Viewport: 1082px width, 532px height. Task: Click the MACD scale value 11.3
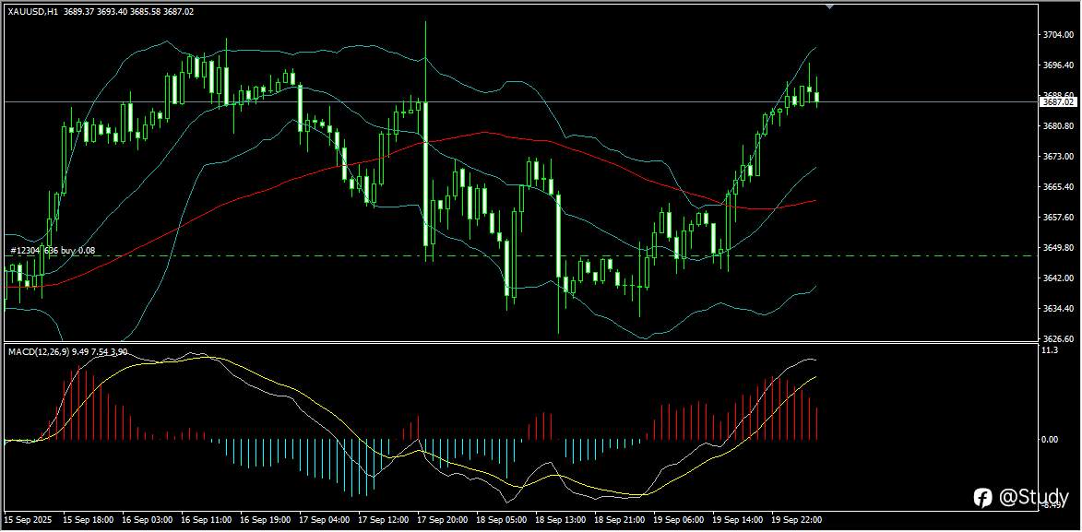pos(1050,350)
